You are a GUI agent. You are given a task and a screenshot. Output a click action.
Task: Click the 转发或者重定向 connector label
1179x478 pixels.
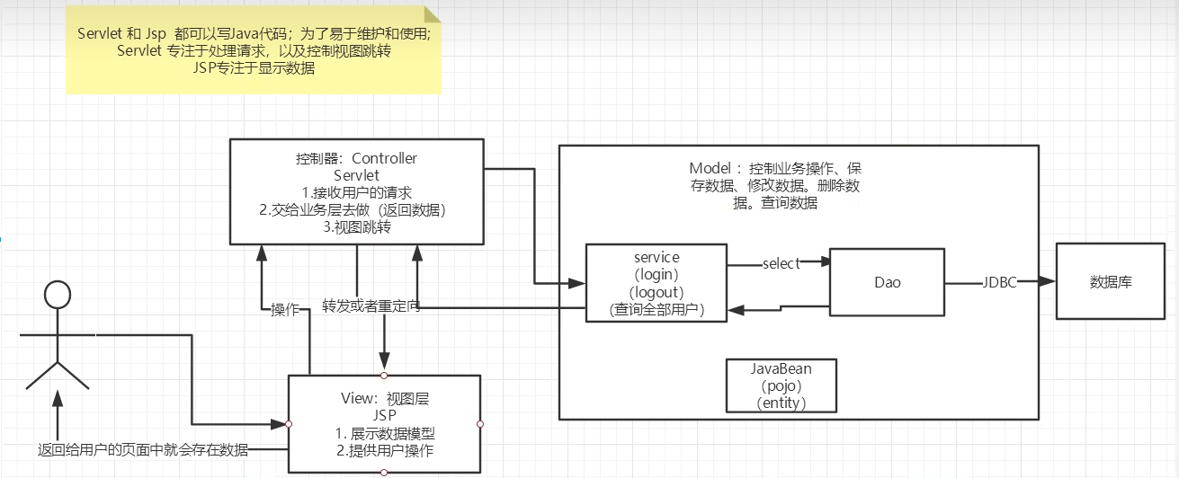point(371,306)
